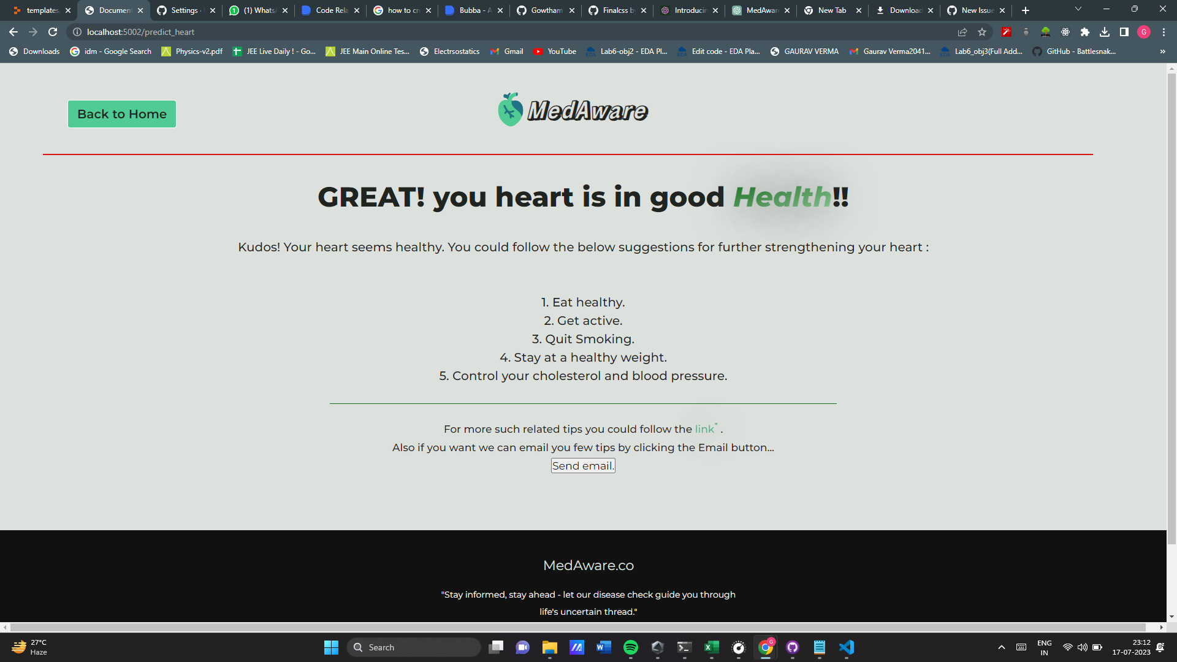Screen dimensions: 1177x662
Task: Switch to the New Tab browser tab
Action: point(831,10)
